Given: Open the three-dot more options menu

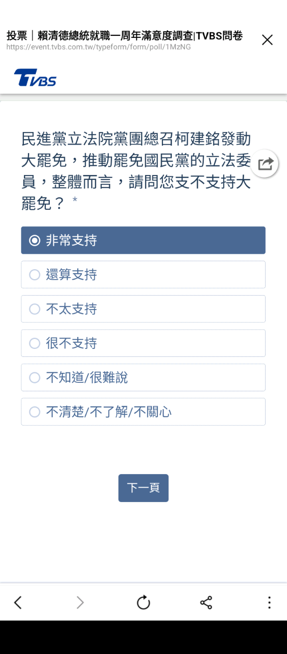Looking at the screenshot, I should click(269, 603).
